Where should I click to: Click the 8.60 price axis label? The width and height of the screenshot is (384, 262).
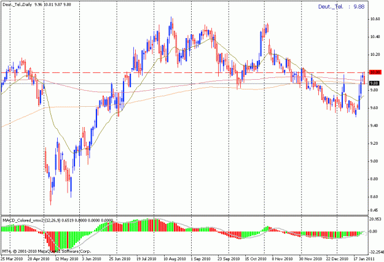click(x=375, y=197)
